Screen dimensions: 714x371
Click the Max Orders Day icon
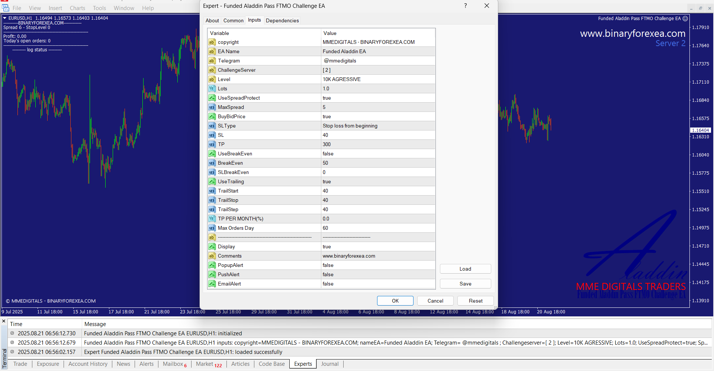[x=212, y=228]
